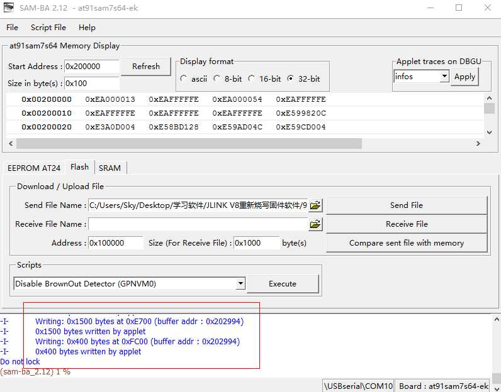The image size is (501, 392).
Task: Maximize the SAM-BA window
Action: [459, 8]
